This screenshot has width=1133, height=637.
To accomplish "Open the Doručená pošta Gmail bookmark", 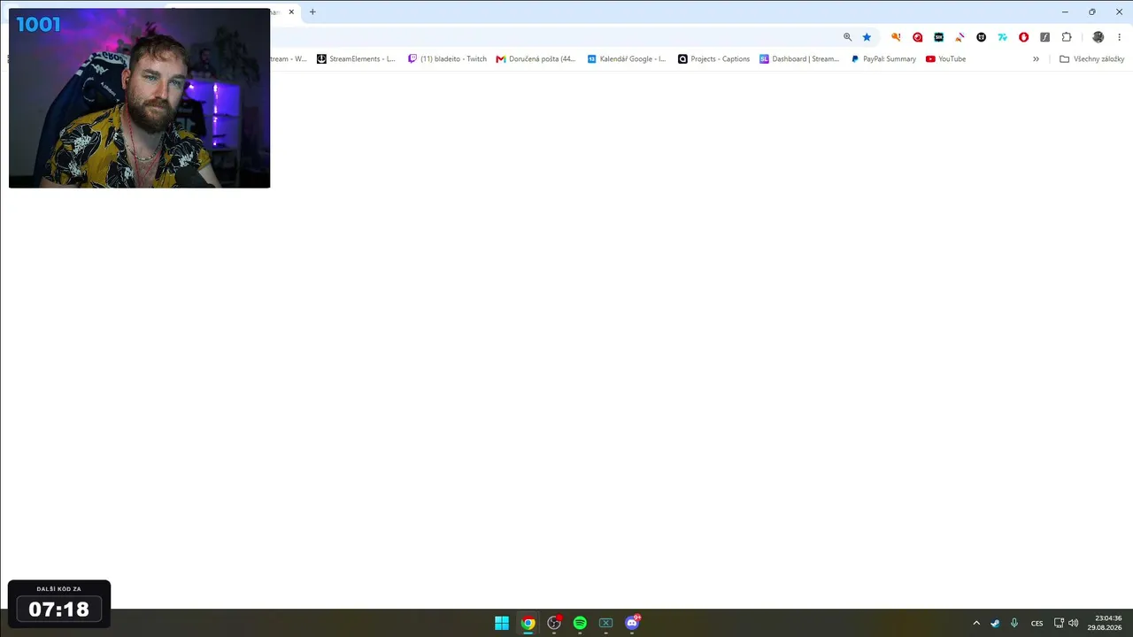I will pyautogui.click(x=536, y=59).
